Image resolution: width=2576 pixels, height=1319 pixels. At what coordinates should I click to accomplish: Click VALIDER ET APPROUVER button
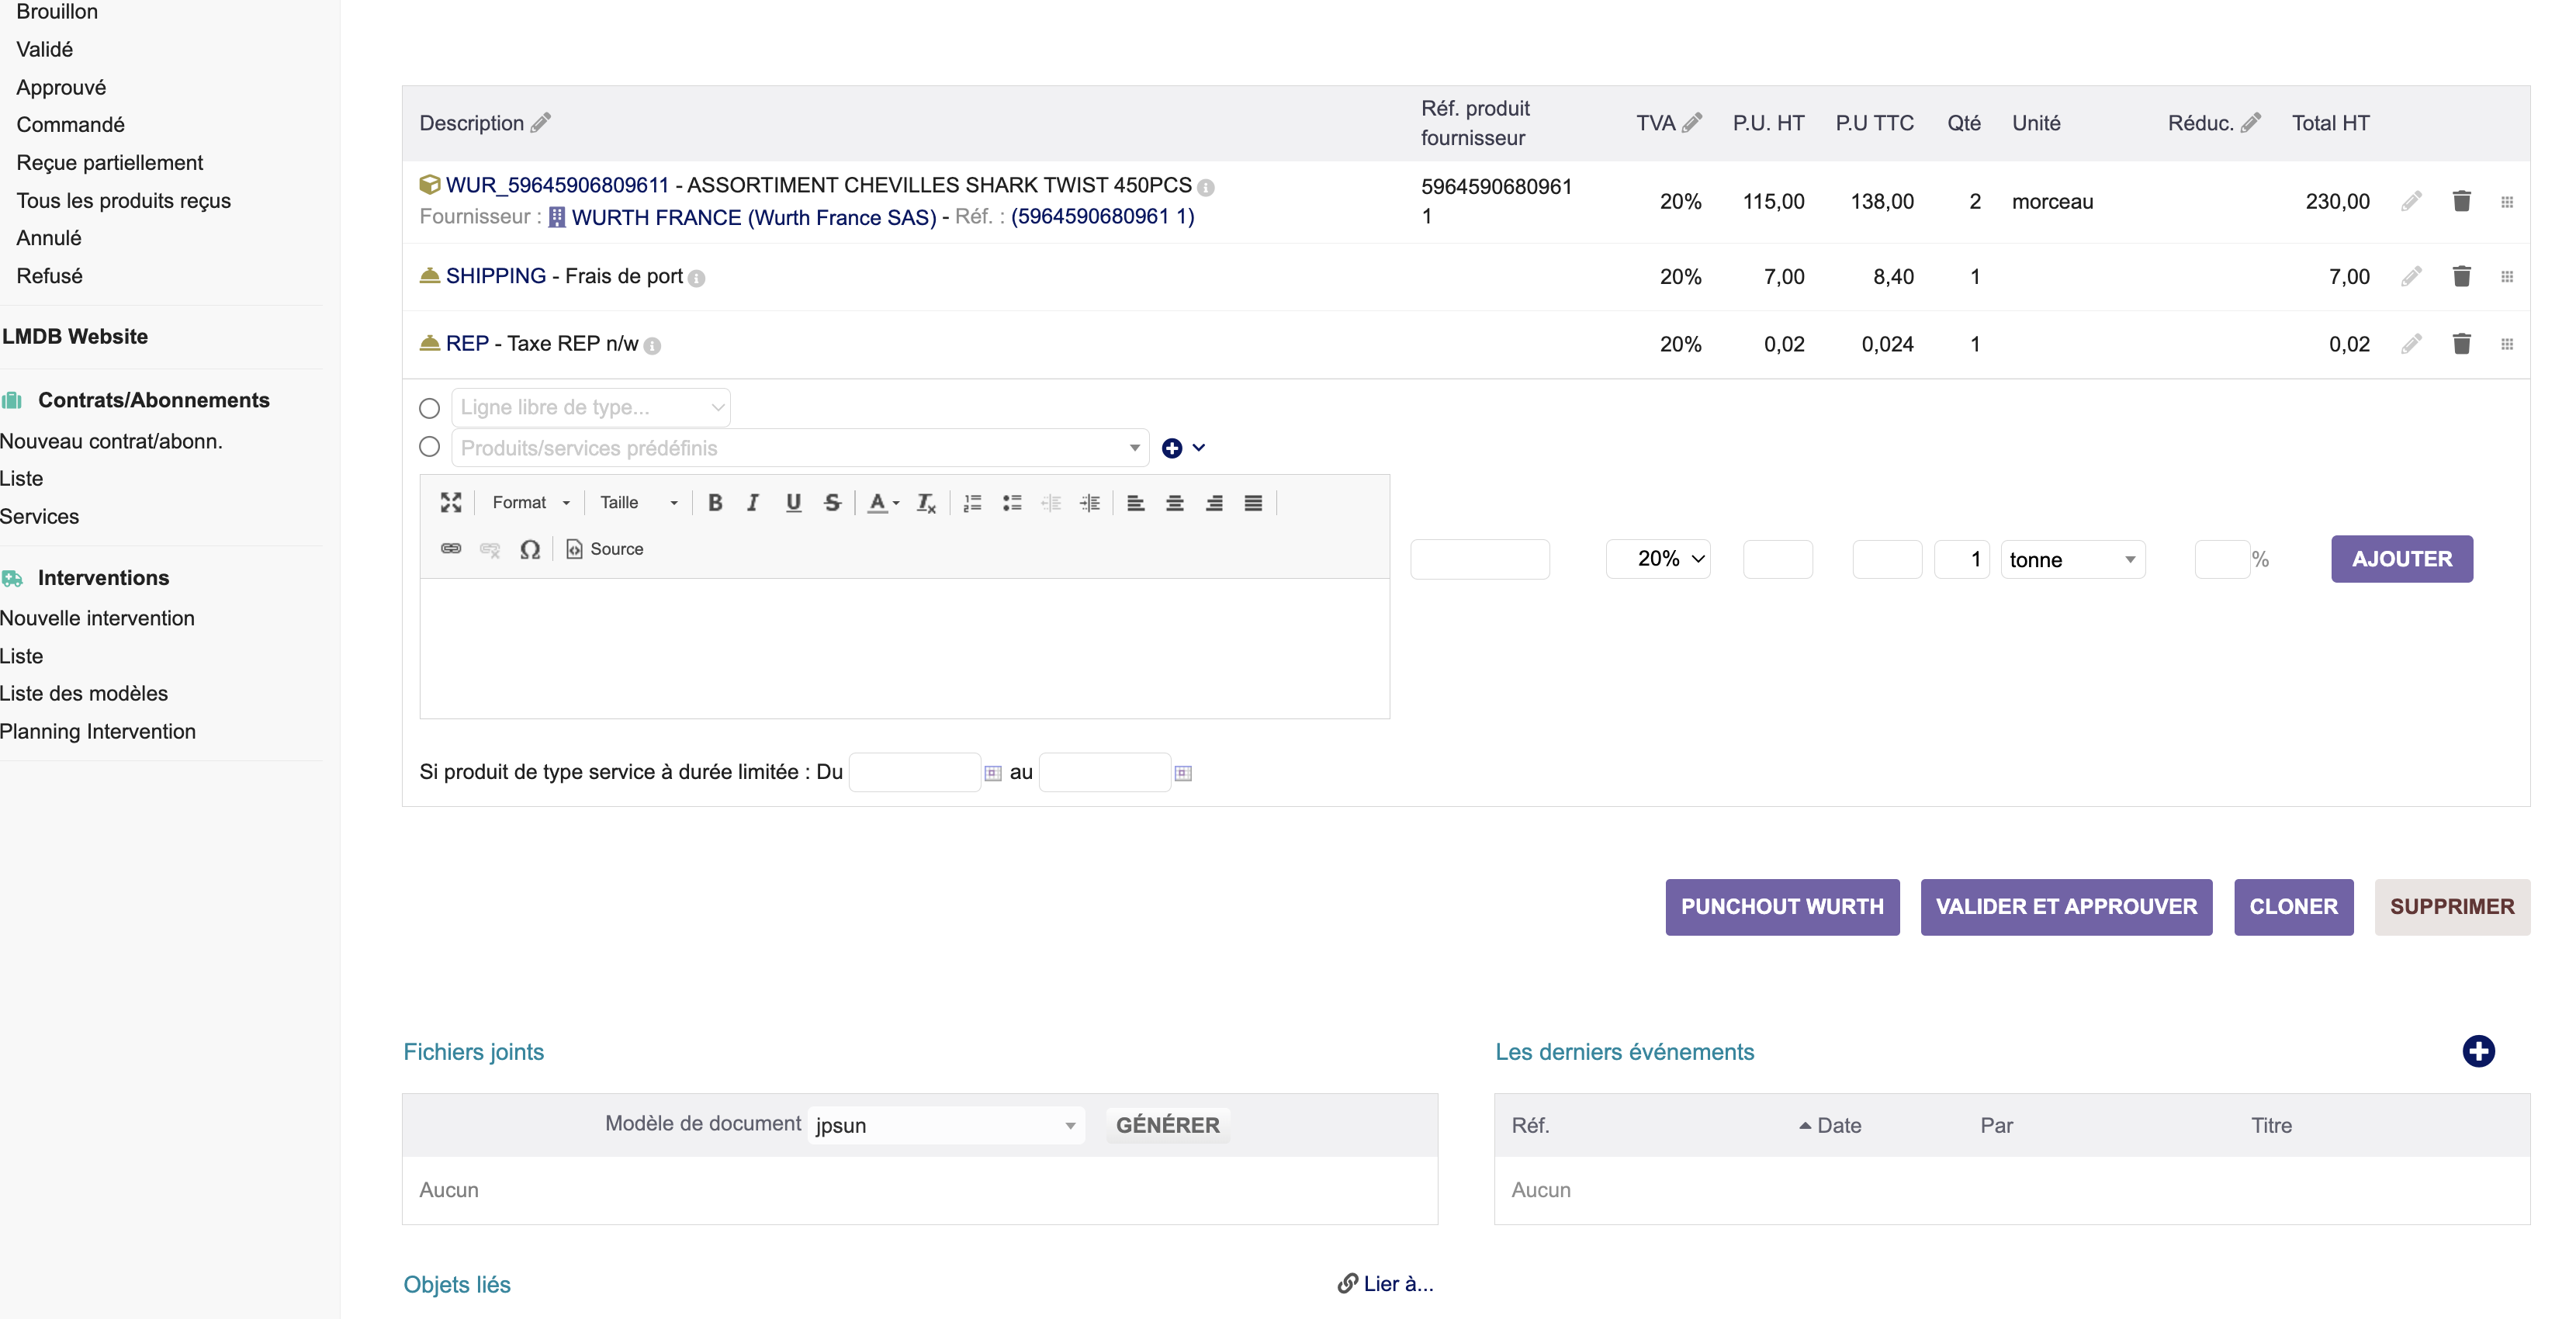coord(2066,907)
